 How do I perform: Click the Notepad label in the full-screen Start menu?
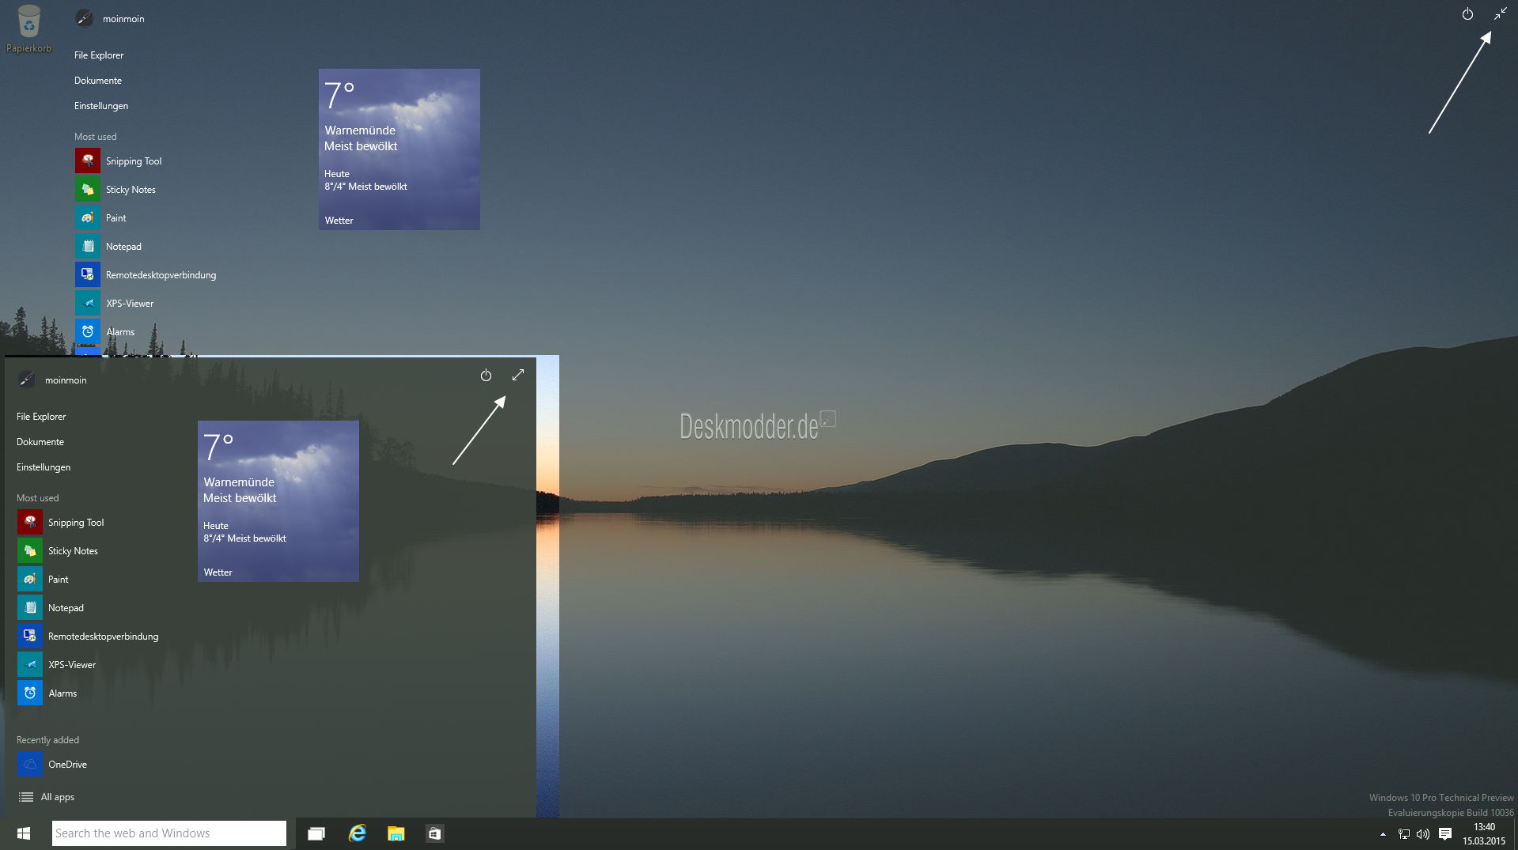[x=123, y=247]
